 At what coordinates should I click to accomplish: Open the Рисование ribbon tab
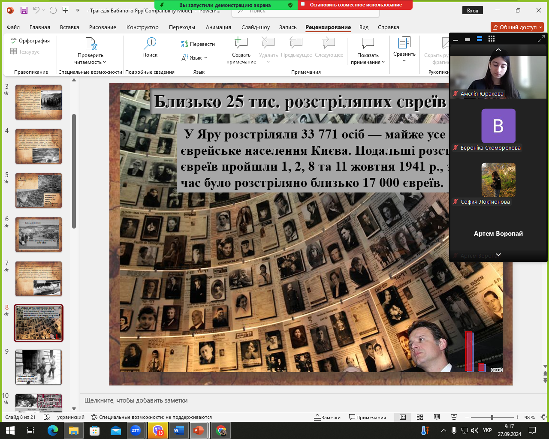103,27
